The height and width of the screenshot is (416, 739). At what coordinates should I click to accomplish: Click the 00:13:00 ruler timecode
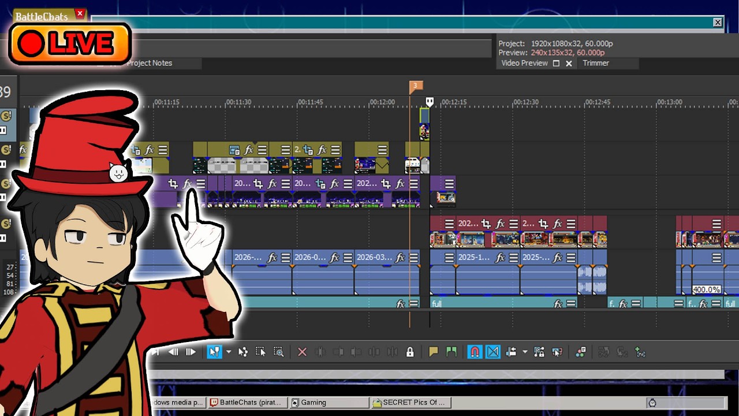(670, 102)
